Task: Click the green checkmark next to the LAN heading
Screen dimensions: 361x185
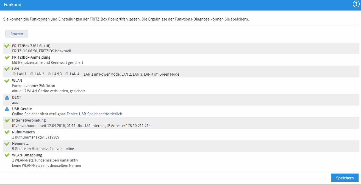Action: point(7,69)
